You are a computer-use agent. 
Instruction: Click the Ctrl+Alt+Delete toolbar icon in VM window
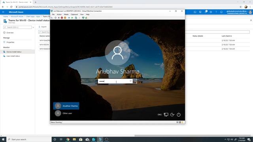pos(52,18)
